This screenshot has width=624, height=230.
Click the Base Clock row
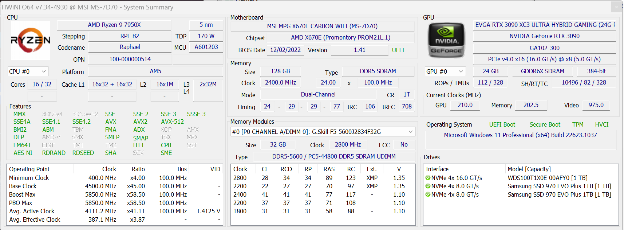pyautogui.click(x=115, y=186)
